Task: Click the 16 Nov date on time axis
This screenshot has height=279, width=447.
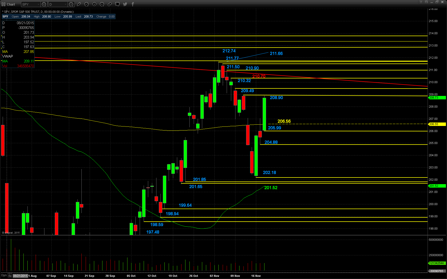Action: pyautogui.click(x=256, y=276)
